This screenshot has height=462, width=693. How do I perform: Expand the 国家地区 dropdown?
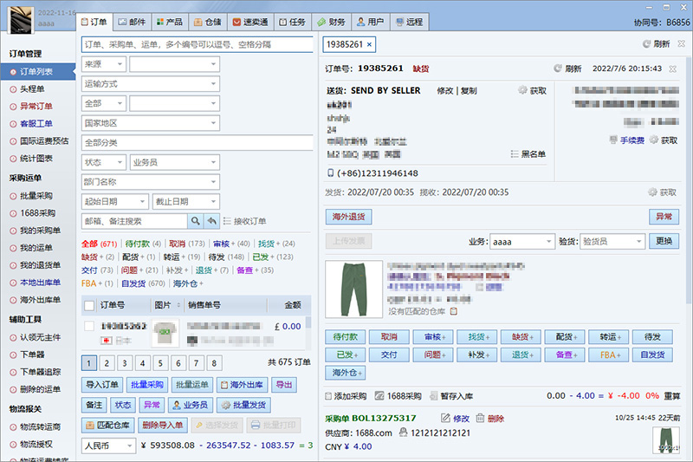151,123
